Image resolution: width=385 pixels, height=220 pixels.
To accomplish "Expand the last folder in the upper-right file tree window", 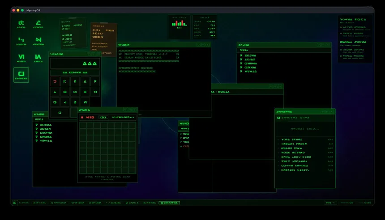I will tap(241, 71).
